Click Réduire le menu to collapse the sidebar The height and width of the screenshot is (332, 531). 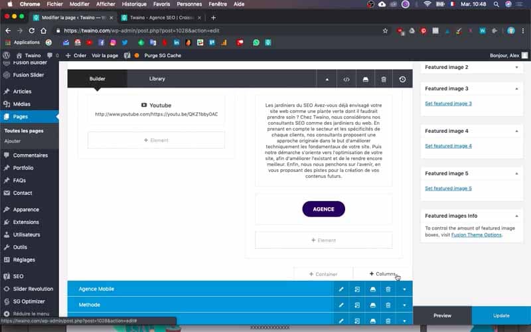pyautogui.click(x=31, y=313)
